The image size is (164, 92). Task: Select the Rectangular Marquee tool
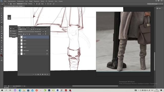click(2, 11)
